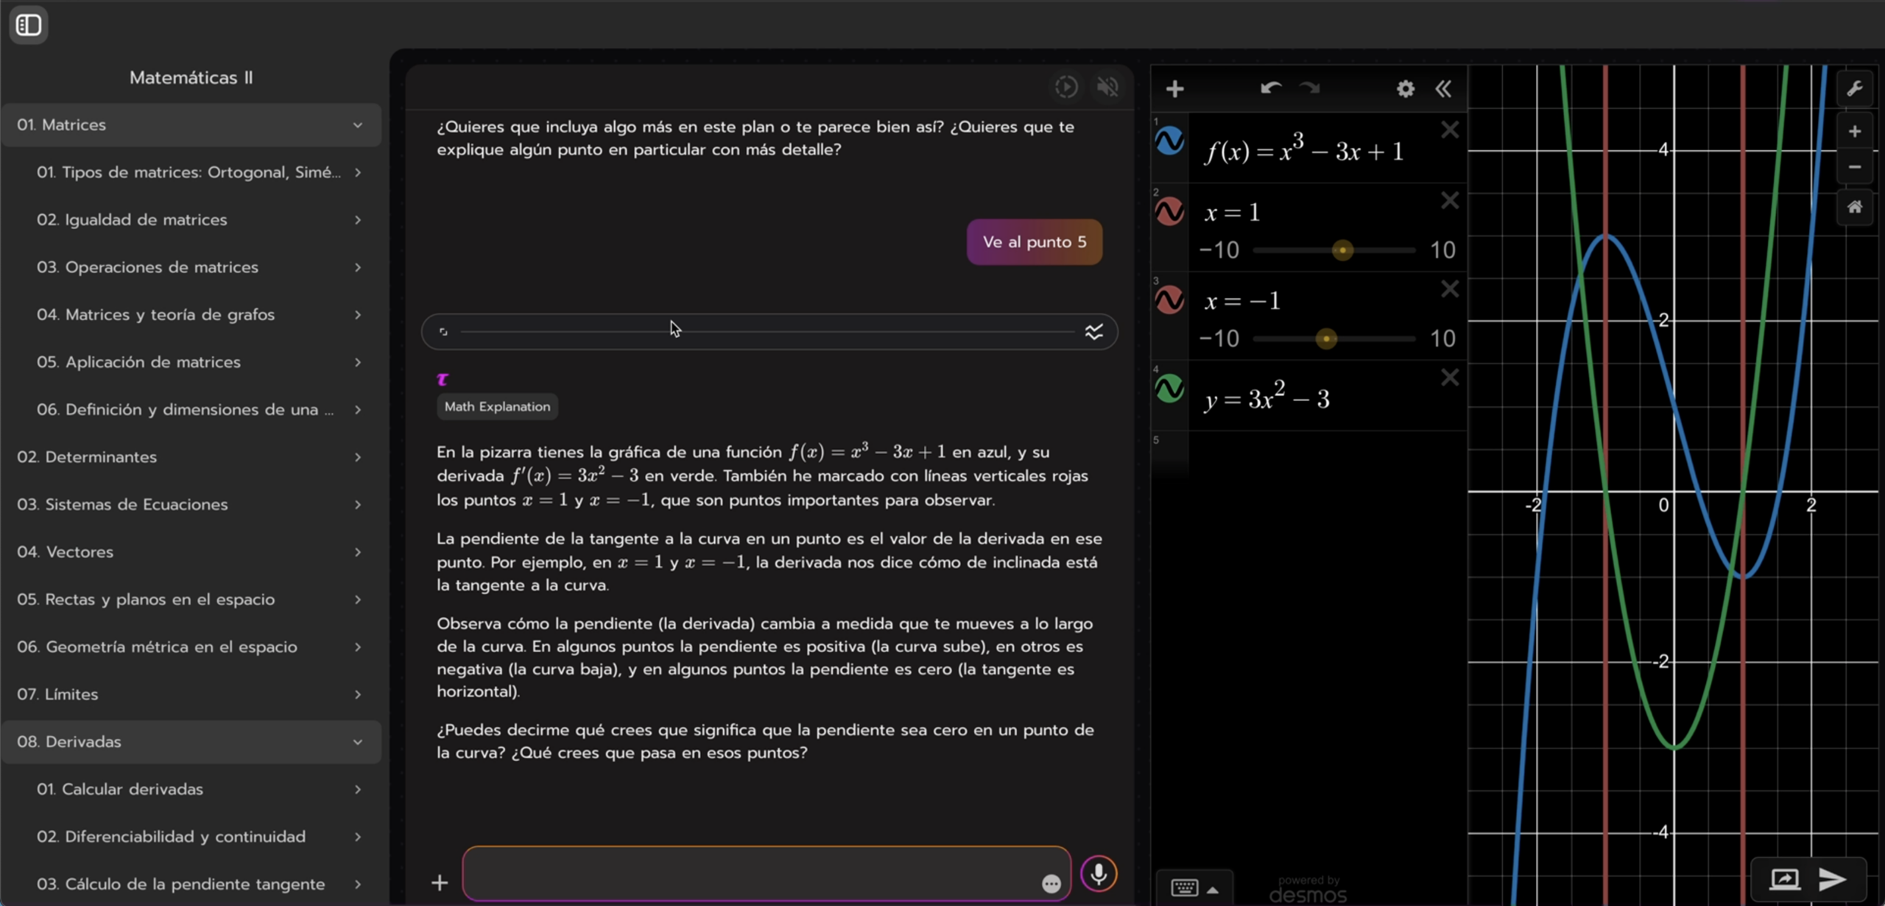The image size is (1885, 906).
Task: Open the graph wrench settings
Action: point(1854,89)
